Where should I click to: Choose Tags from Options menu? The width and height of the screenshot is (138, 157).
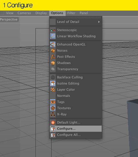76,102
